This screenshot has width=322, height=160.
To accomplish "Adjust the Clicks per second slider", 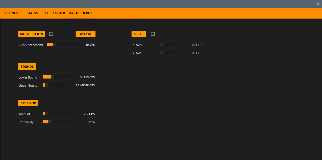I will (x=63, y=44).
